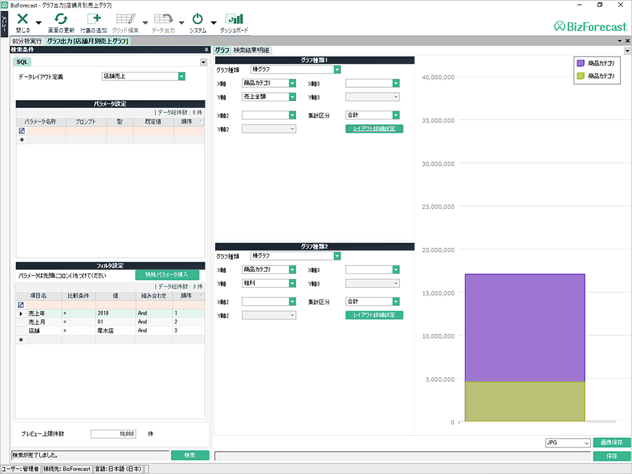632x474 pixels.
Task: Click the 言語:日本語 (日本) status entry
Action: click(x=118, y=469)
